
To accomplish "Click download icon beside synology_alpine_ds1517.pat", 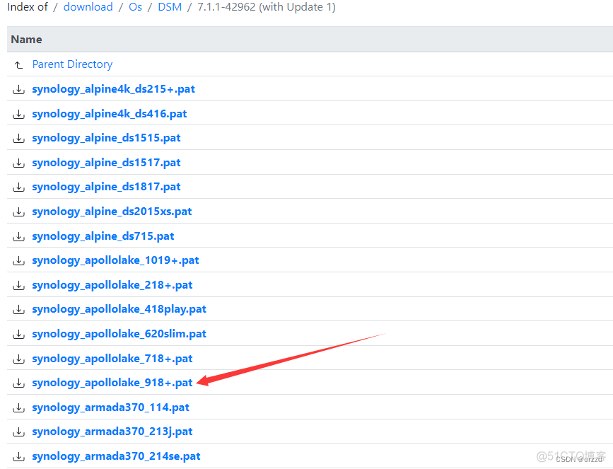I will coord(19,163).
